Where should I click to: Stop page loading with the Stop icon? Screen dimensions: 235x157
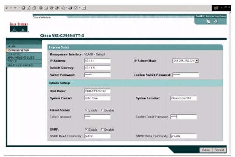point(23,8)
